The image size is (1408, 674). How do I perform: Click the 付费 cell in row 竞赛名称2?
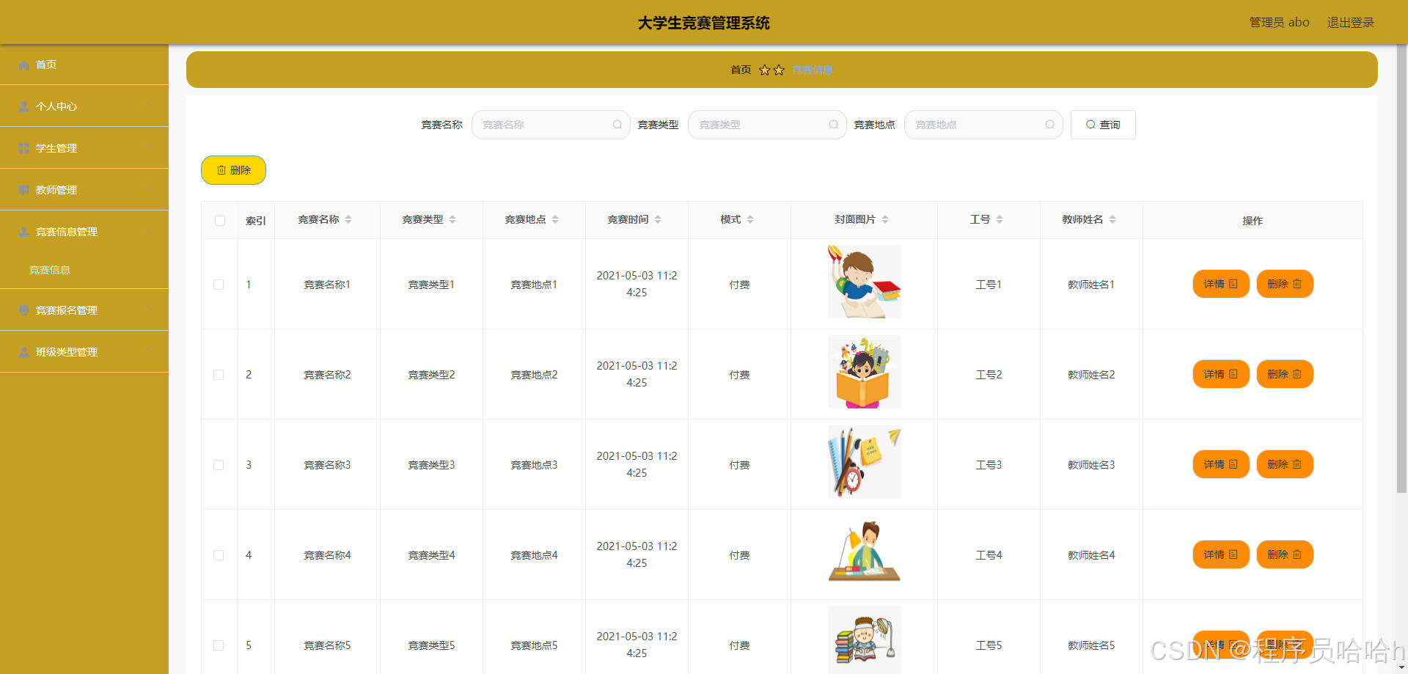click(739, 375)
